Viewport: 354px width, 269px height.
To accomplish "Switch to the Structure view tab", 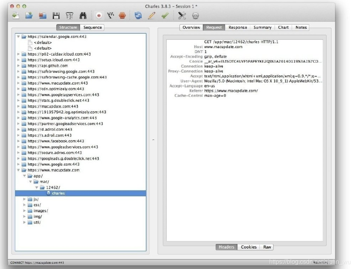I will (x=68, y=27).
